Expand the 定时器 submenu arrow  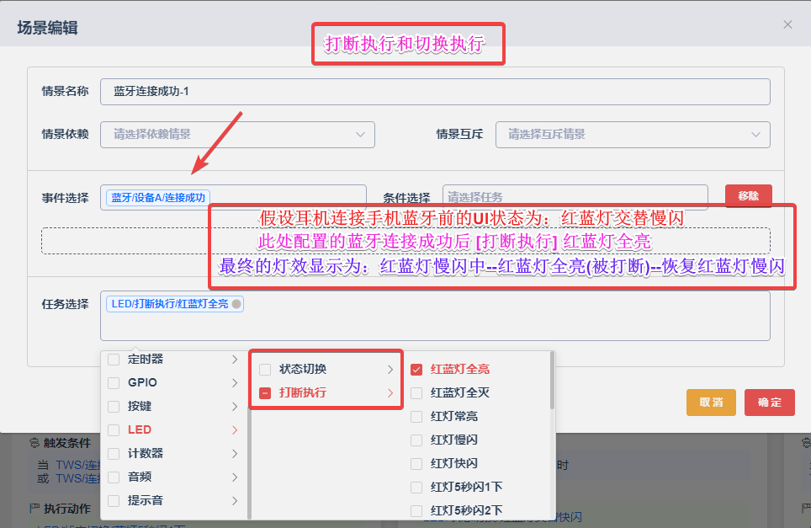click(x=235, y=360)
